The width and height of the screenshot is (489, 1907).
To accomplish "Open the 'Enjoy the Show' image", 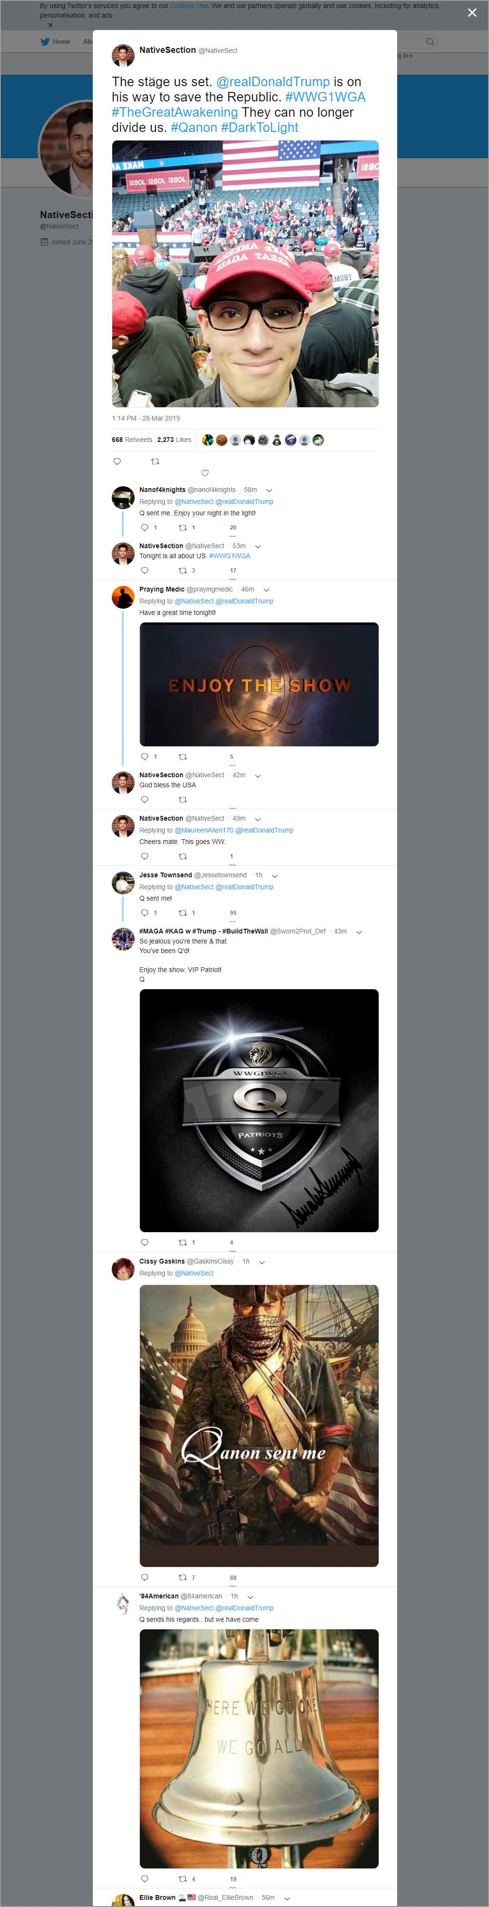I will point(259,684).
